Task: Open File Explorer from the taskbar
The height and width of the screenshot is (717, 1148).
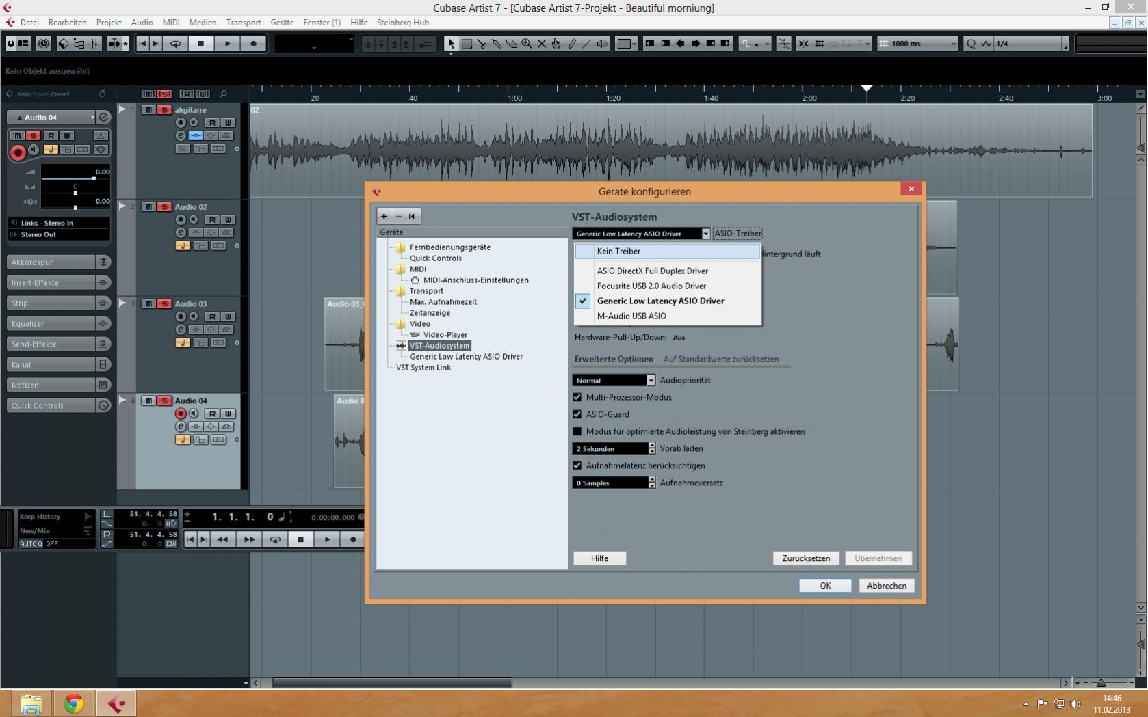Action: [31, 703]
